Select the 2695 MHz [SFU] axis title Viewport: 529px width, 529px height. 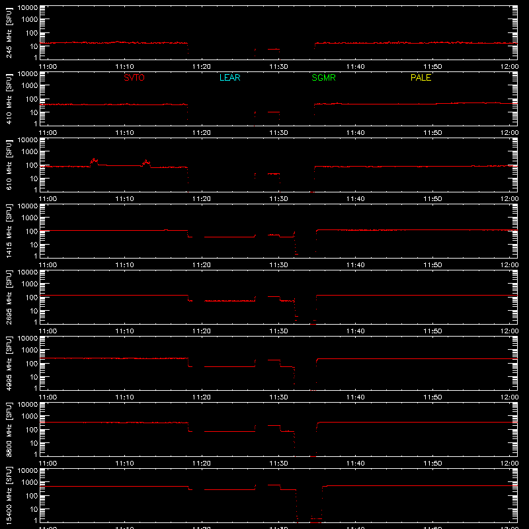pyautogui.click(x=9, y=298)
